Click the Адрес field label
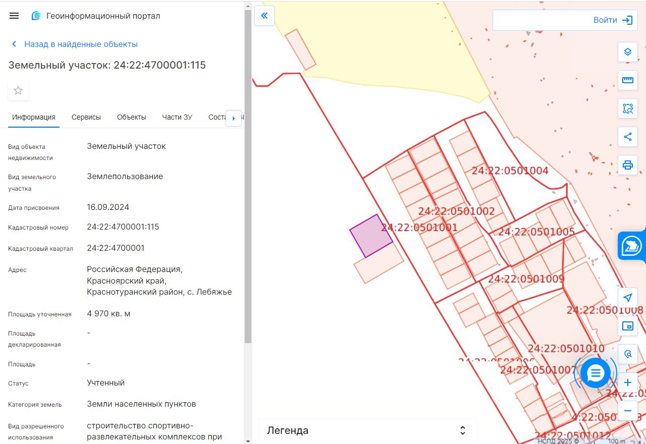 pyautogui.click(x=17, y=270)
